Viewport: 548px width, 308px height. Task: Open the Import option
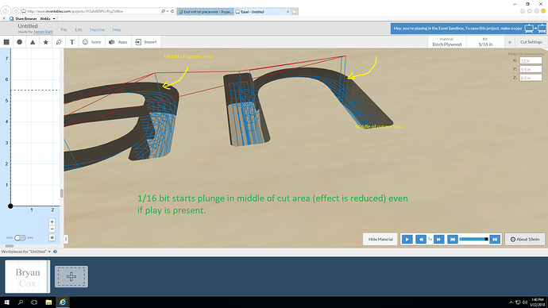146,42
